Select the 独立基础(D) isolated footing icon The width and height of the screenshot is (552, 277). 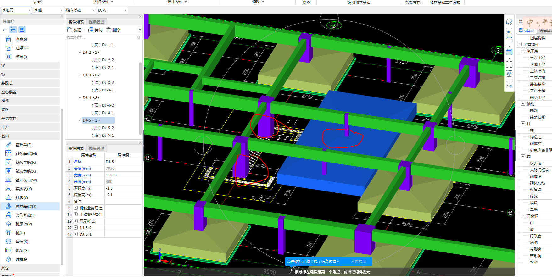[8, 207]
